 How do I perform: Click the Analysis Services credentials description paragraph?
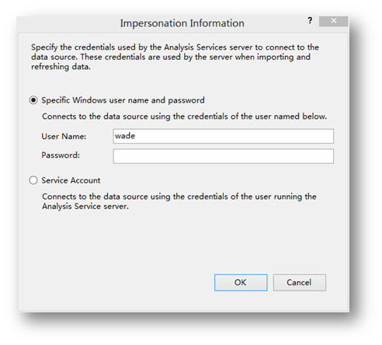pyautogui.click(x=175, y=57)
